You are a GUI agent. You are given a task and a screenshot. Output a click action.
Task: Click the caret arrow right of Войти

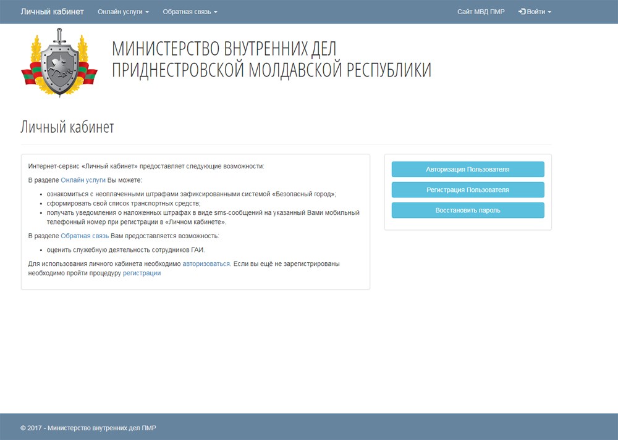coord(549,12)
